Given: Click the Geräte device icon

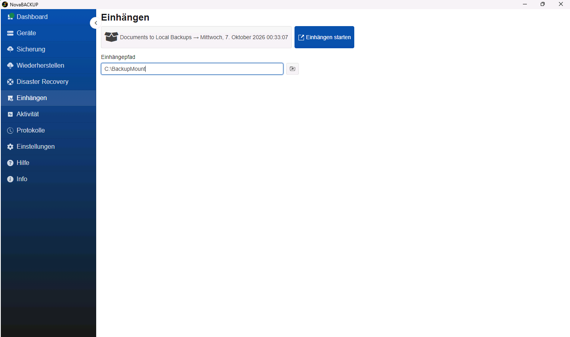Looking at the screenshot, I should coord(10,33).
